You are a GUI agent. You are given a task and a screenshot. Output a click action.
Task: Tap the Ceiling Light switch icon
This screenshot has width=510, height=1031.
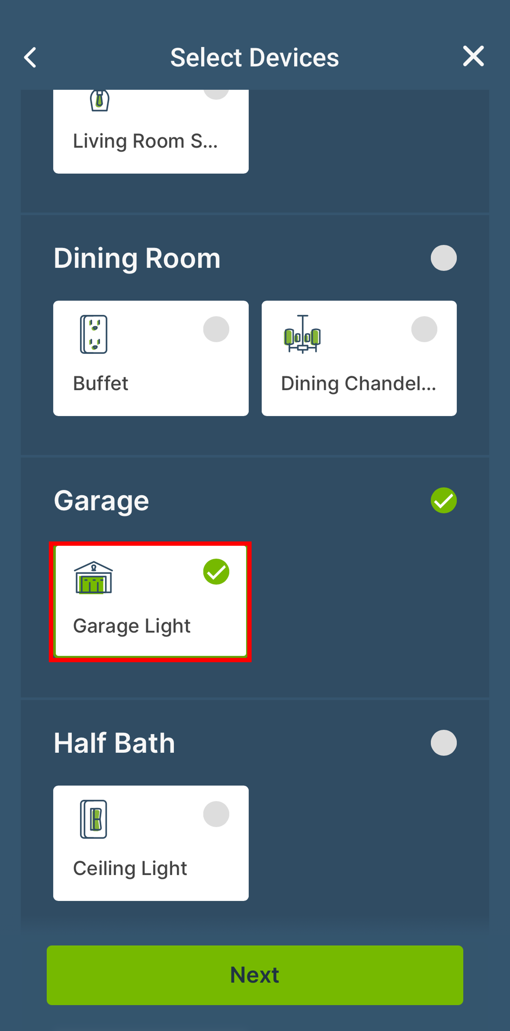(94, 819)
